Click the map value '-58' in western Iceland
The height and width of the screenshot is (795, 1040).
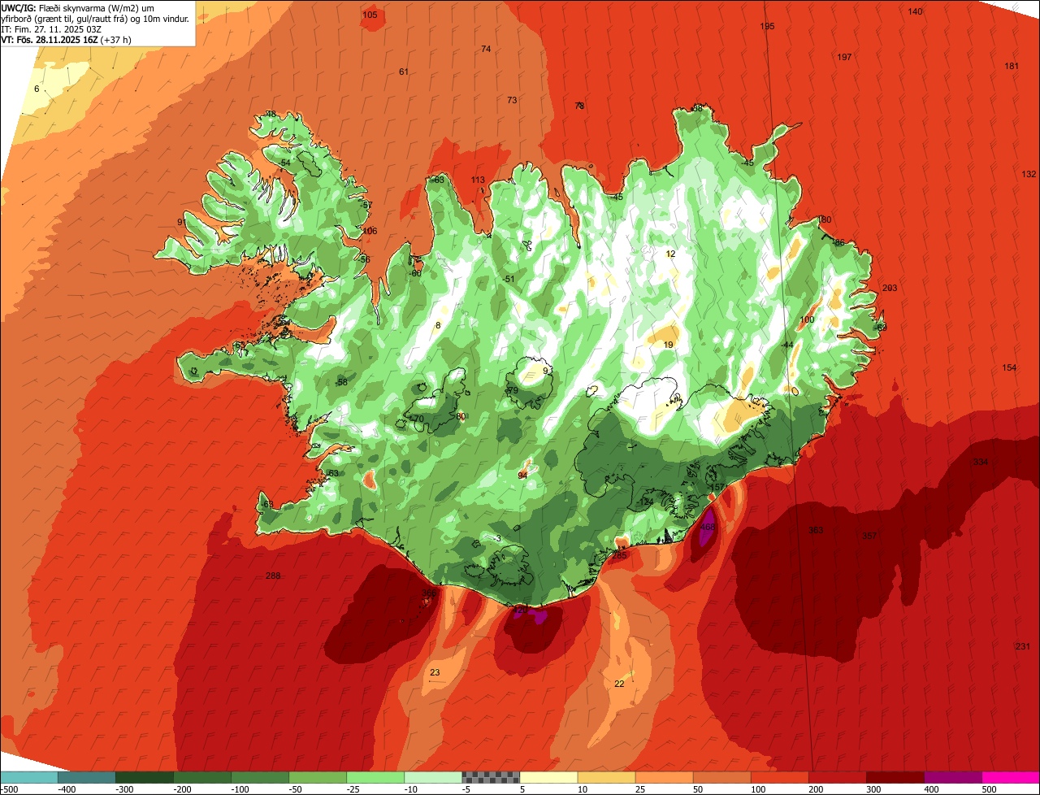coord(341,382)
